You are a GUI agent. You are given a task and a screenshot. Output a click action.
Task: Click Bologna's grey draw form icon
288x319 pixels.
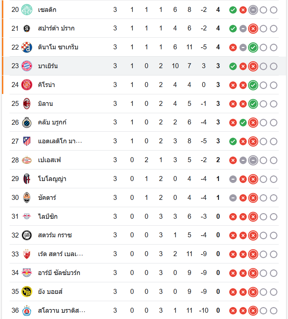(233, 179)
